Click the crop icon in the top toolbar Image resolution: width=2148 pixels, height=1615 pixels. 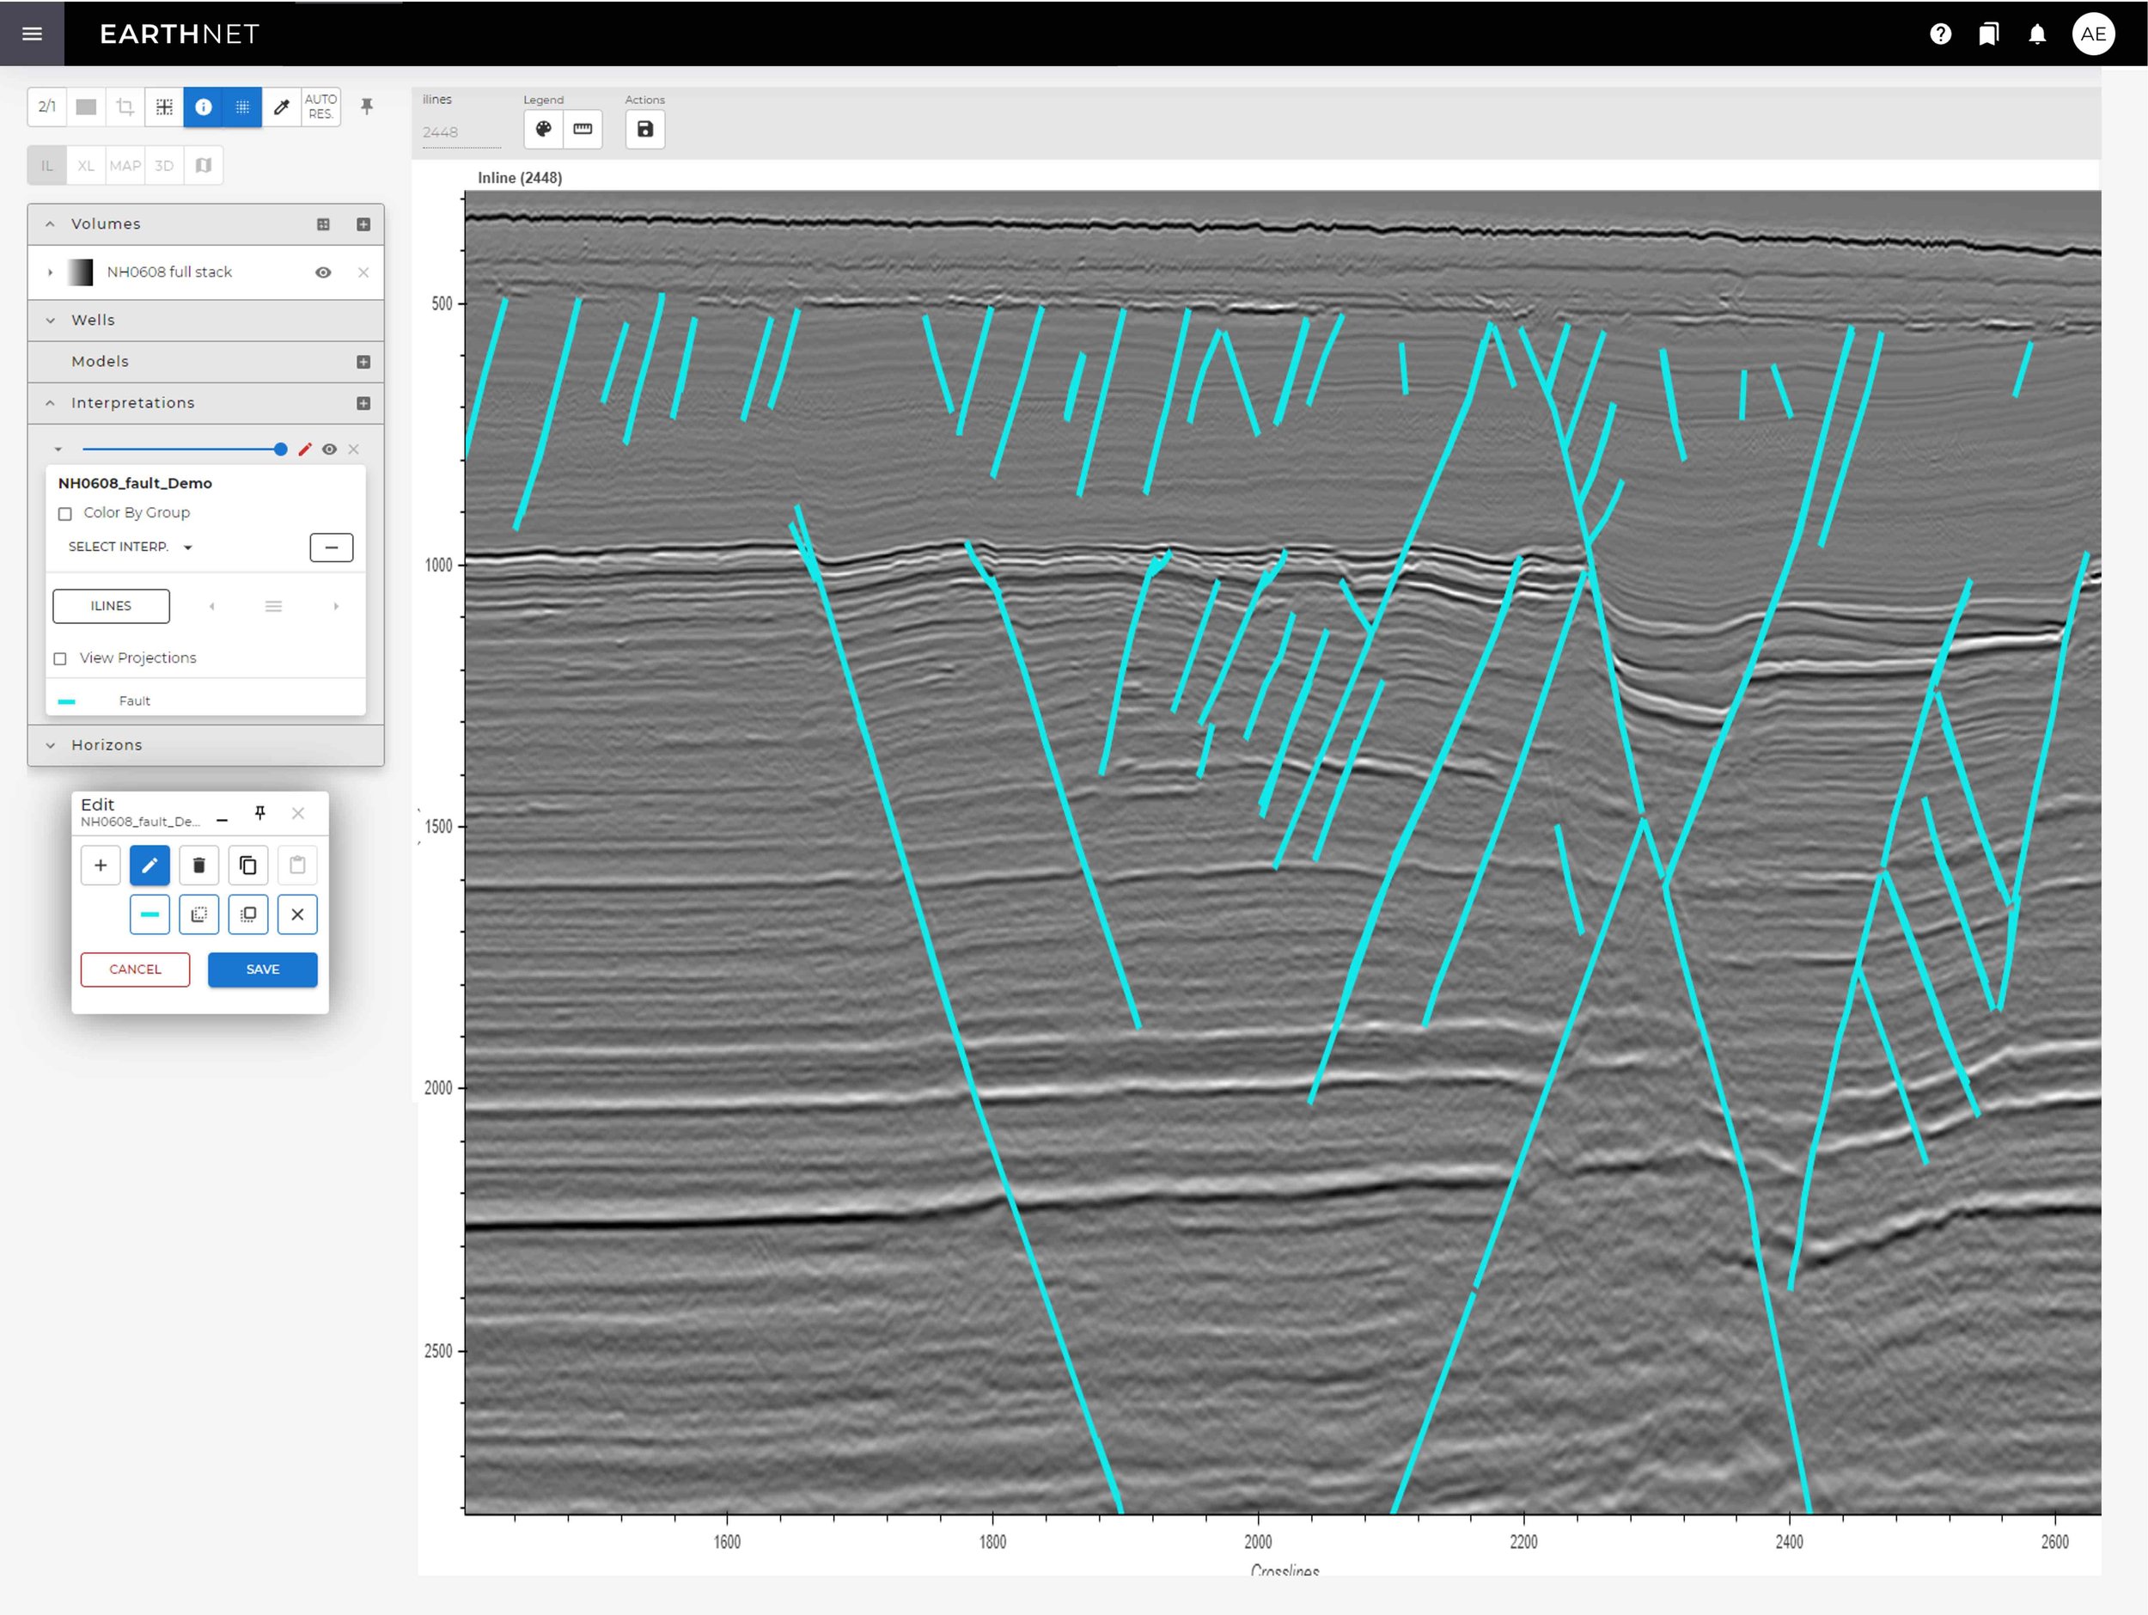point(125,107)
